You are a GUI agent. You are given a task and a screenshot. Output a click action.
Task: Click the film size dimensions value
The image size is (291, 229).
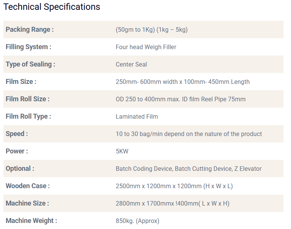[x=182, y=82]
